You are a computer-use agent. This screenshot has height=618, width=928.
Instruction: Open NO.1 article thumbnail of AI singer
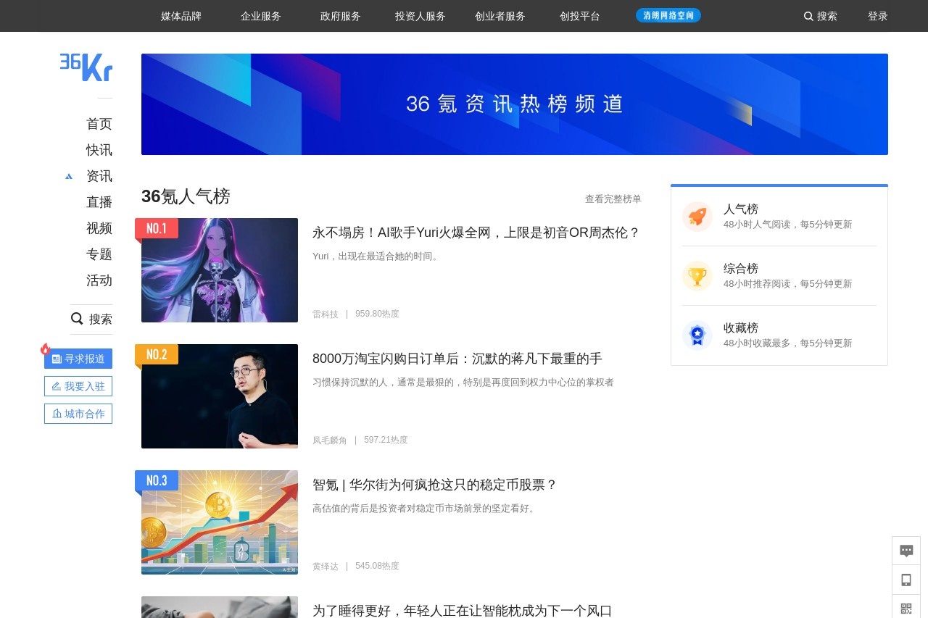[220, 270]
